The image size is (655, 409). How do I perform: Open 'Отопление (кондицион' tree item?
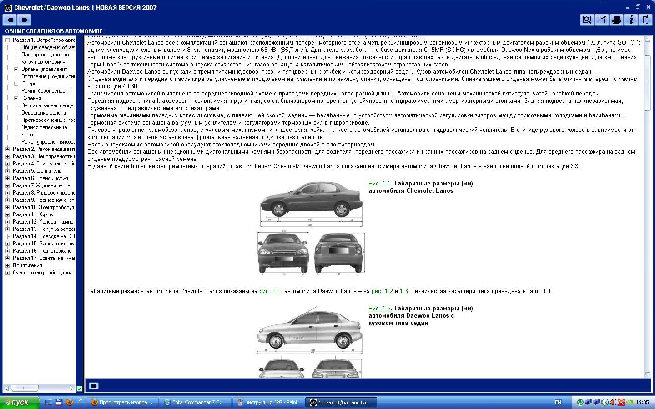pos(48,76)
